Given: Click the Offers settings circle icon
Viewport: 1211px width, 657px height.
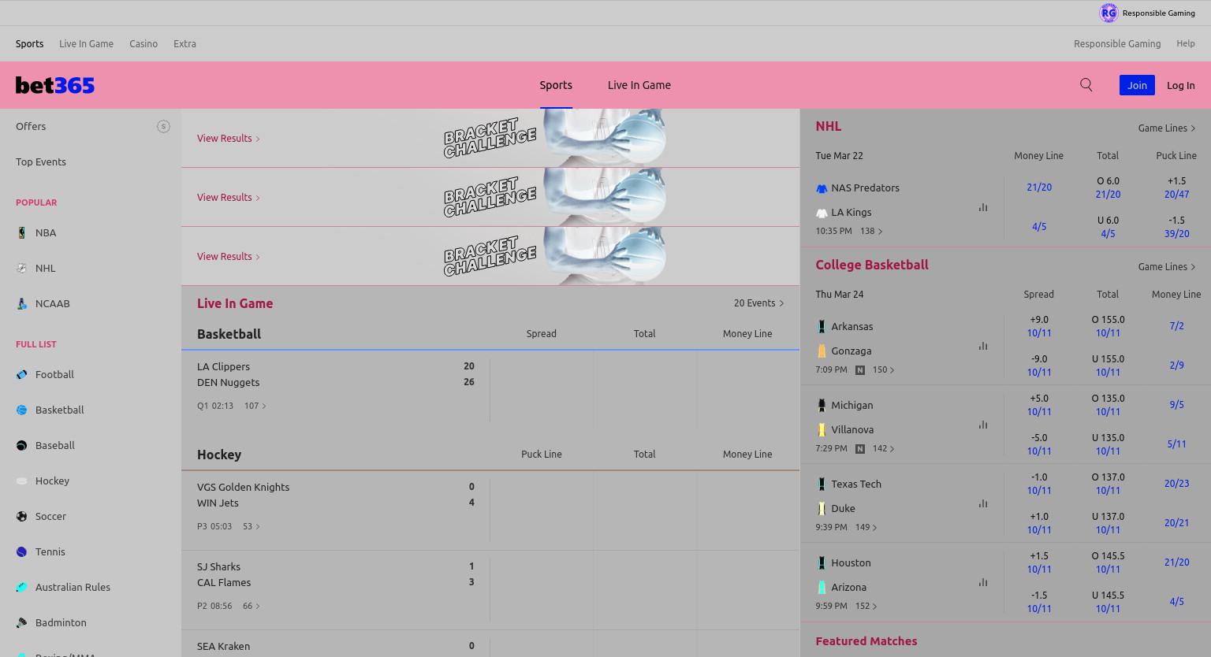Looking at the screenshot, I should 163,126.
